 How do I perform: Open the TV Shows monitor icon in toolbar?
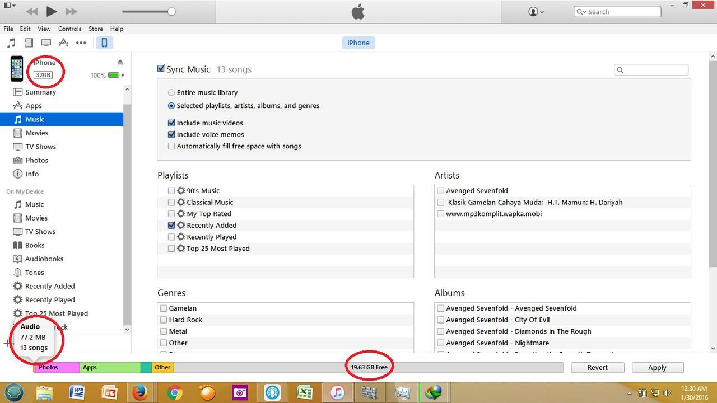(46, 43)
